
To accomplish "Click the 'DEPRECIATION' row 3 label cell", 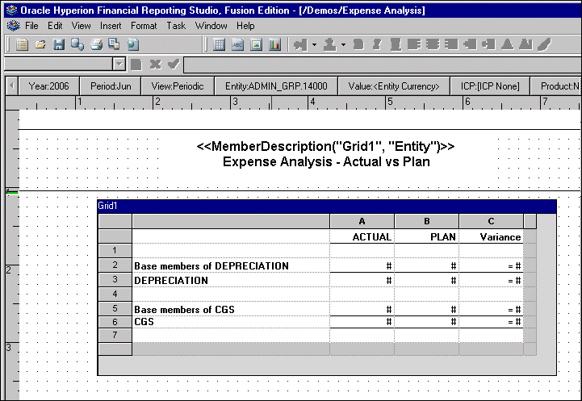I will pos(231,280).
